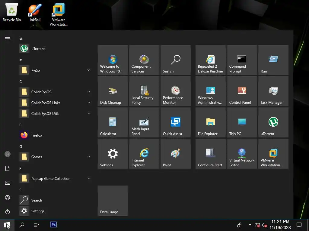Open Virtual Network Editor tile

[x=242, y=154]
